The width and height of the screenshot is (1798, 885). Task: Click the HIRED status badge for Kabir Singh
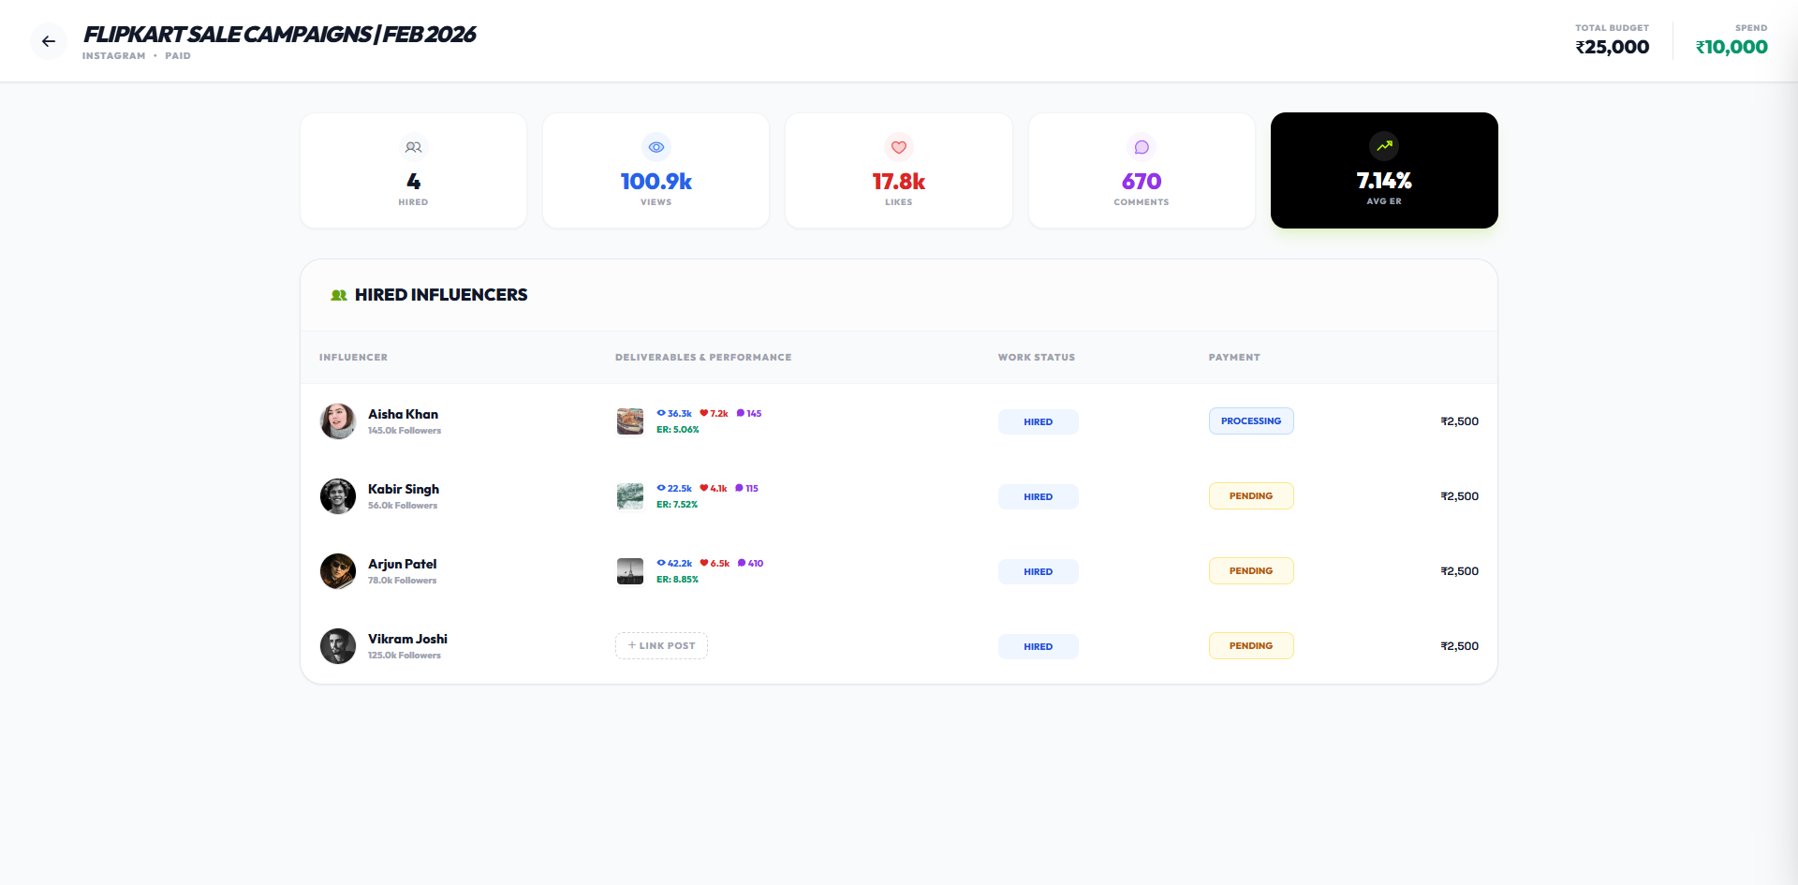coord(1038,496)
